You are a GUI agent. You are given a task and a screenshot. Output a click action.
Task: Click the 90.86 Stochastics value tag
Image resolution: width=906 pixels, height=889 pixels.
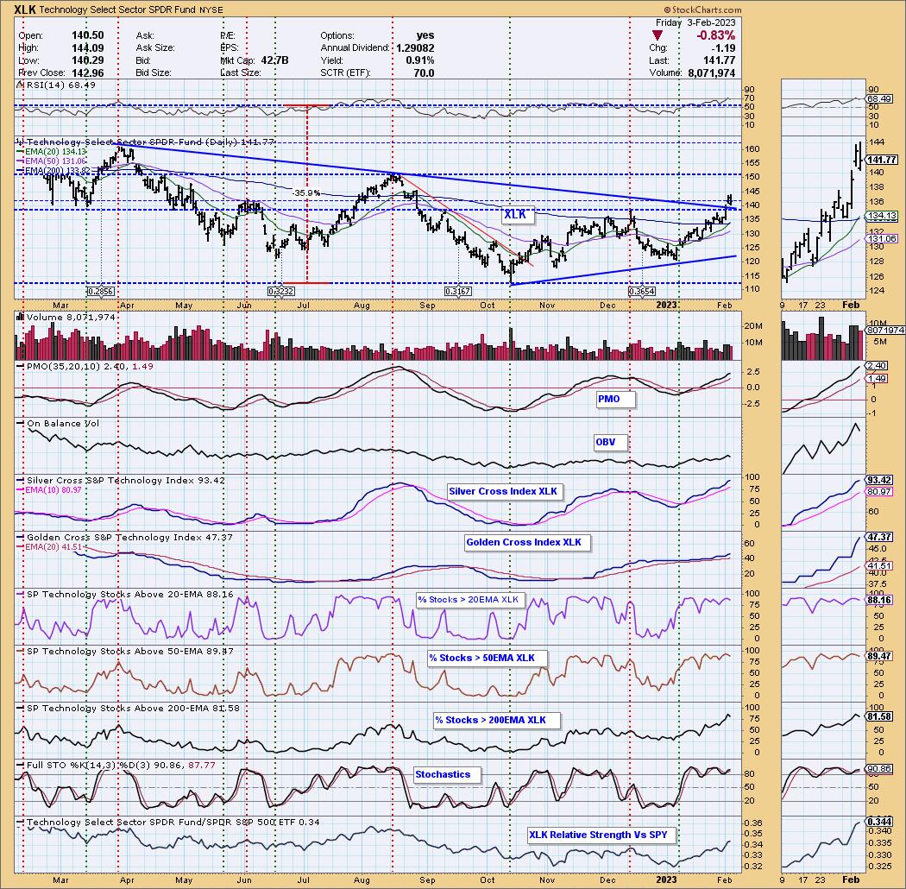coord(880,769)
